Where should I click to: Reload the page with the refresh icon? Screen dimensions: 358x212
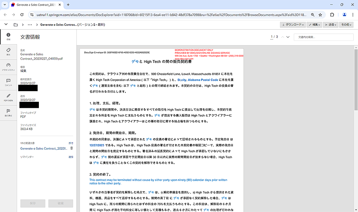[x=22, y=15]
